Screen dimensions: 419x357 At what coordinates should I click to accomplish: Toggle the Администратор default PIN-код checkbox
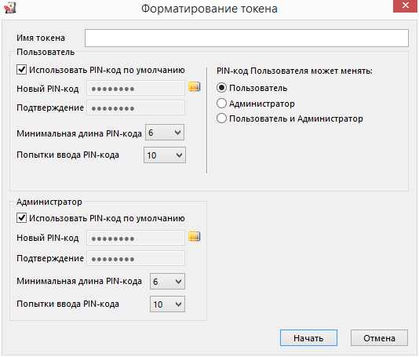pyautogui.click(x=21, y=218)
